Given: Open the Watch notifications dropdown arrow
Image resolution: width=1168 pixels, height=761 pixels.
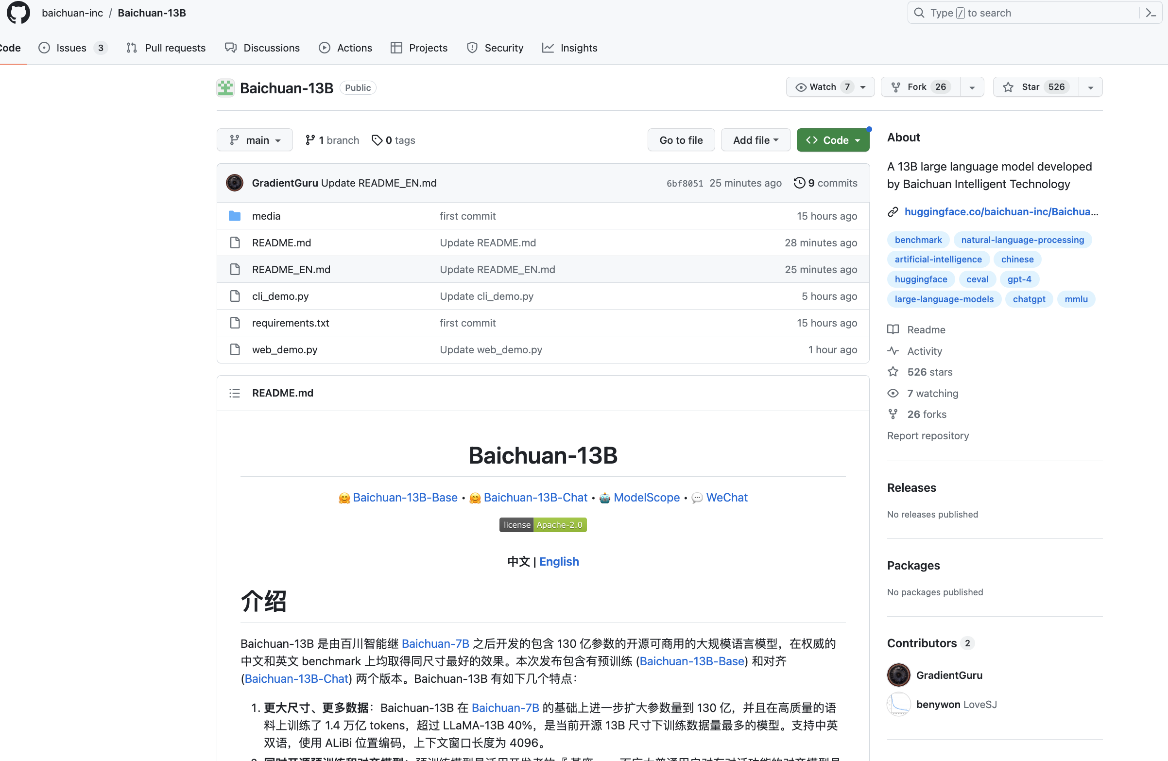Looking at the screenshot, I should point(863,87).
